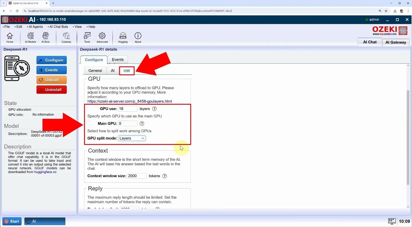The height and width of the screenshot is (227, 412).
Task: Switch to AI Gateway tab
Action: click(x=396, y=42)
